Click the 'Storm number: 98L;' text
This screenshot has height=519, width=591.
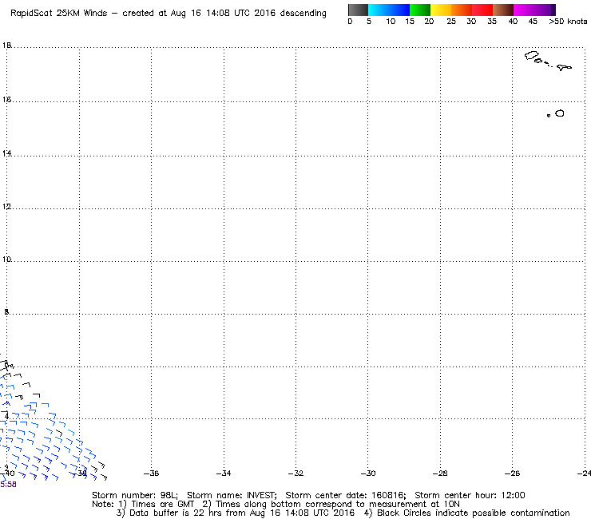click(x=135, y=495)
